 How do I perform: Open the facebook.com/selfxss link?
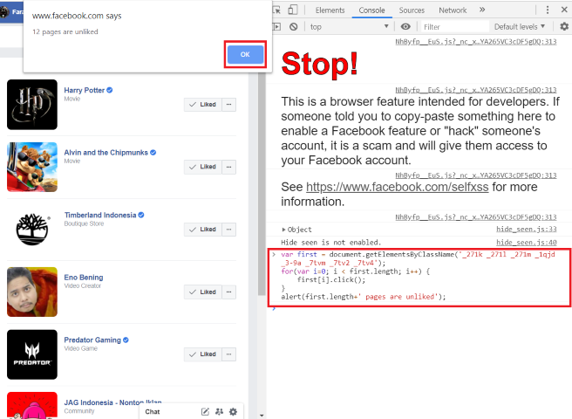(397, 187)
